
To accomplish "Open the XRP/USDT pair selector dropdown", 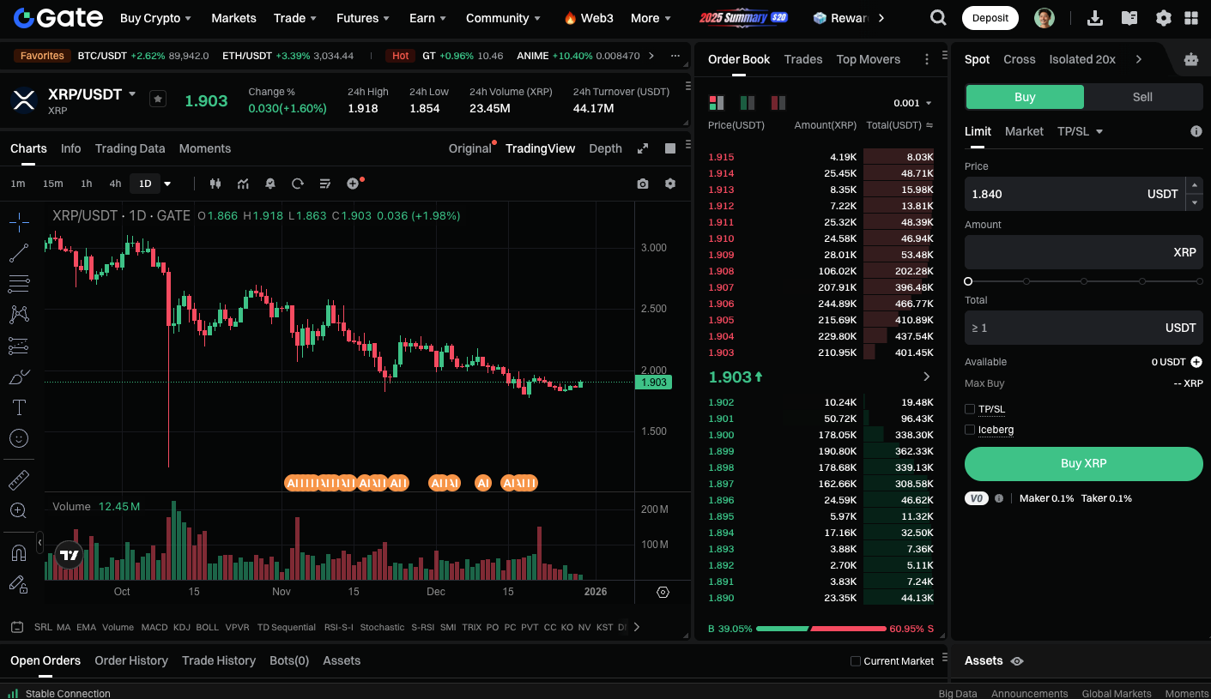I will point(132,93).
